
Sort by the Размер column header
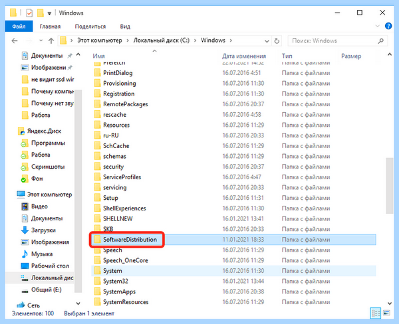tap(351, 56)
